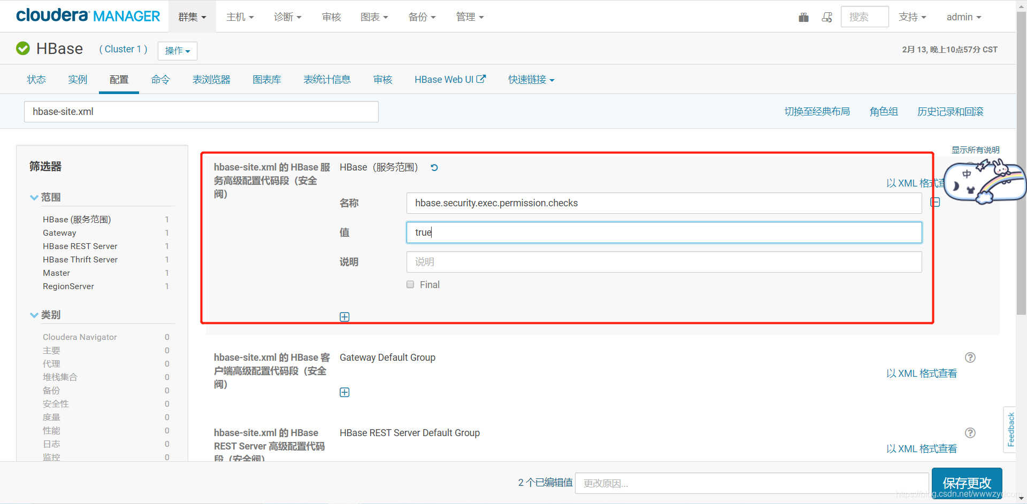Image resolution: width=1027 pixels, height=504 pixels.
Task: Add another property in HBase service snippet
Action: [344, 317]
